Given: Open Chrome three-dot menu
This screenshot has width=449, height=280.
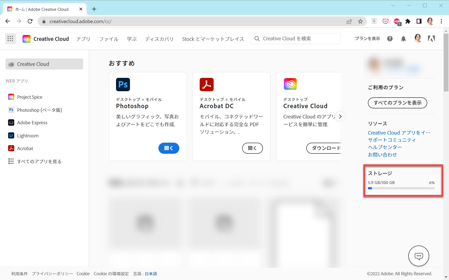Looking at the screenshot, I should tap(441, 21).
